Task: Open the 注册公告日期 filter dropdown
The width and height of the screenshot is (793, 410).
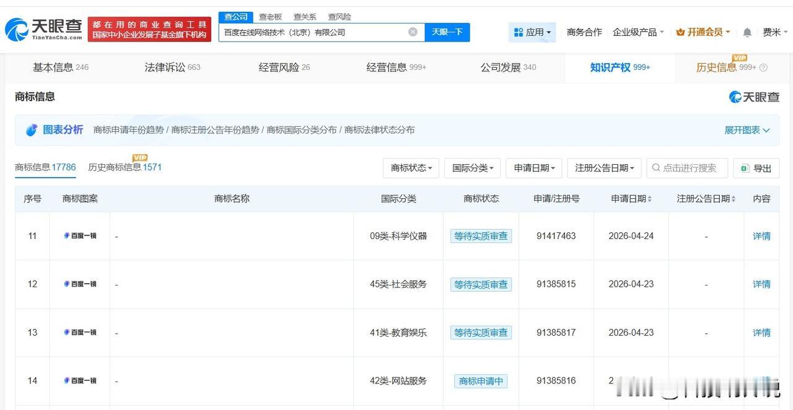Action: [604, 168]
